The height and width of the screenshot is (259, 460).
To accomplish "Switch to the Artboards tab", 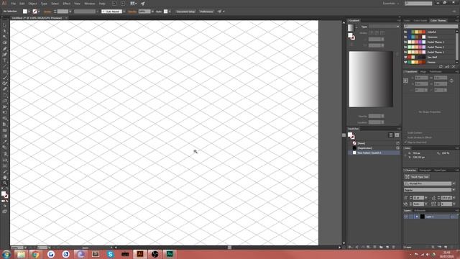I will (x=420, y=211).
